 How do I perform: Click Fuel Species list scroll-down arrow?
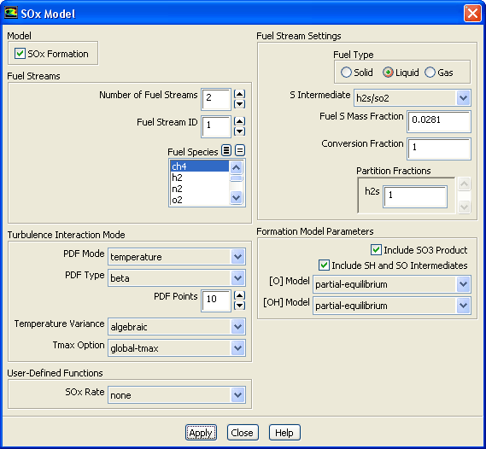[237, 197]
